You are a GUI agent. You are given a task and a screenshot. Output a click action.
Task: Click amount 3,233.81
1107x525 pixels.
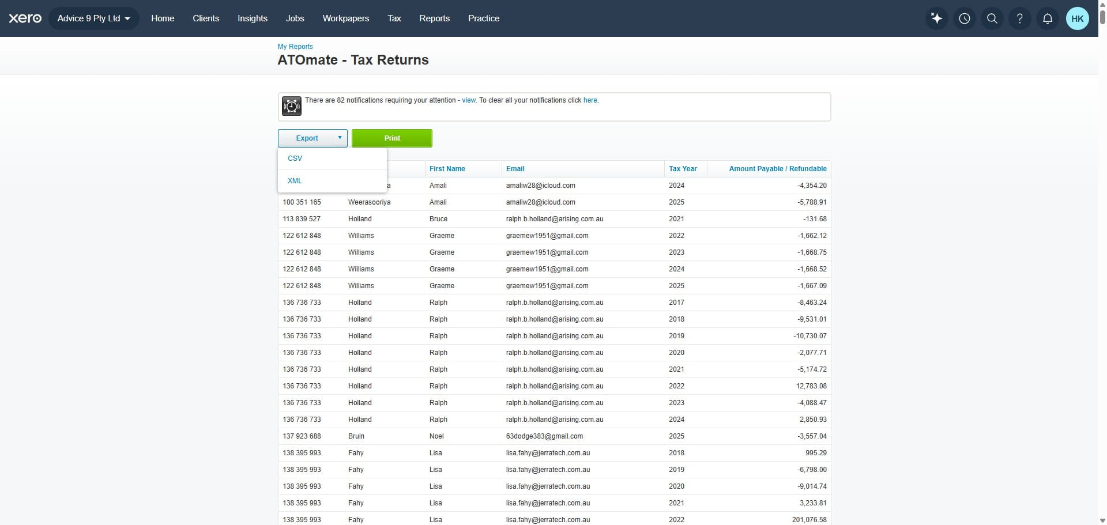tap(813, 503)
